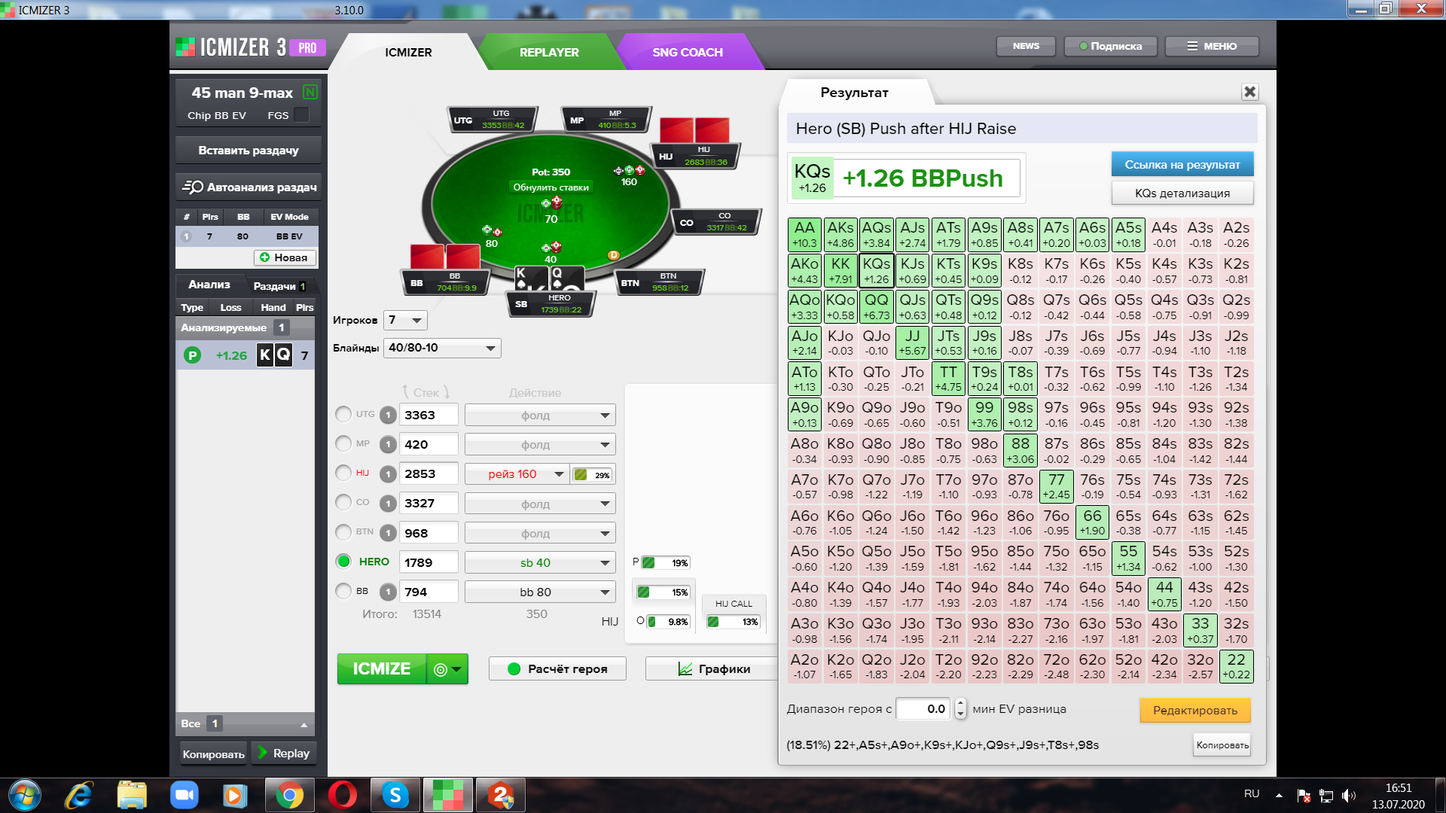Click the AA +10.3 green range cell
Screen dimensions: 1446x813
pos(804,235)
